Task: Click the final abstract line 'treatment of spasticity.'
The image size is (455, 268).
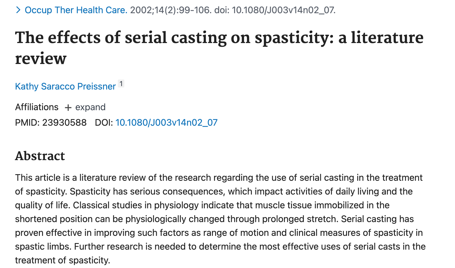Action: coord(62,260)
